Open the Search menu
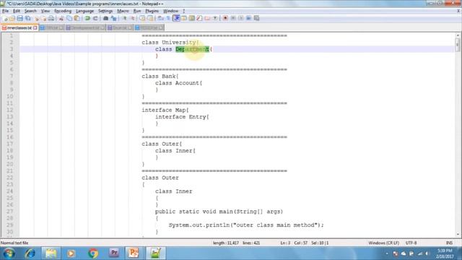The height and width of the screenshot is (260, 462). [x=30, y=11]
